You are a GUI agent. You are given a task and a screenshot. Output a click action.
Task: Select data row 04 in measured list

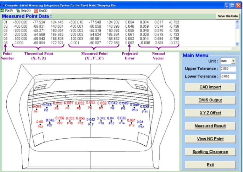click(x=91, y=35)
